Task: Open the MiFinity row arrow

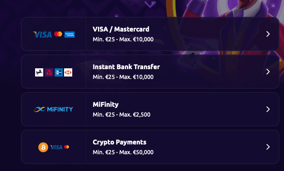Action: click(x=268, y=109)
